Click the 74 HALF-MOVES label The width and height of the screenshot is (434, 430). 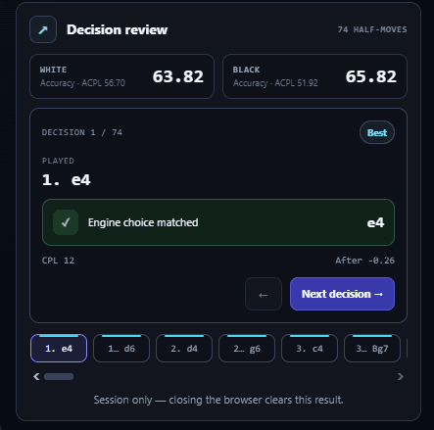coord(372,29)
